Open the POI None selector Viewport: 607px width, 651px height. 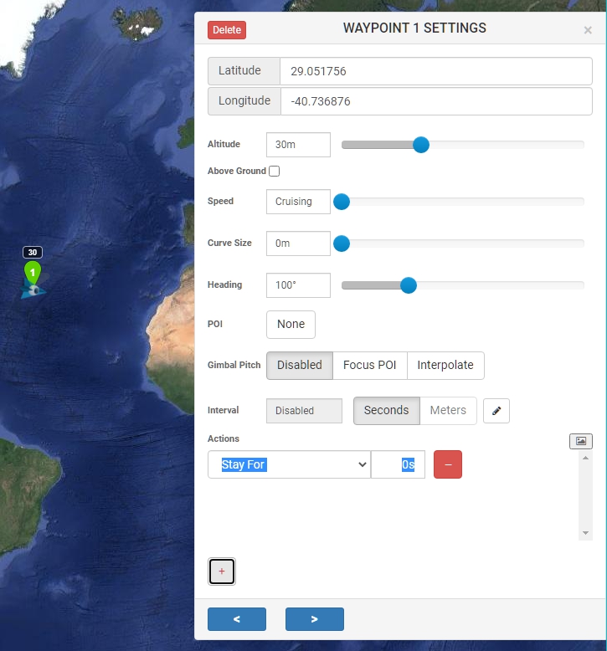click(291, 325)
